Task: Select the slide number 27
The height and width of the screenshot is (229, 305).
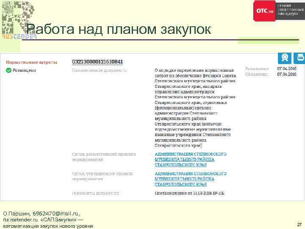Action: tap(299, 224)
